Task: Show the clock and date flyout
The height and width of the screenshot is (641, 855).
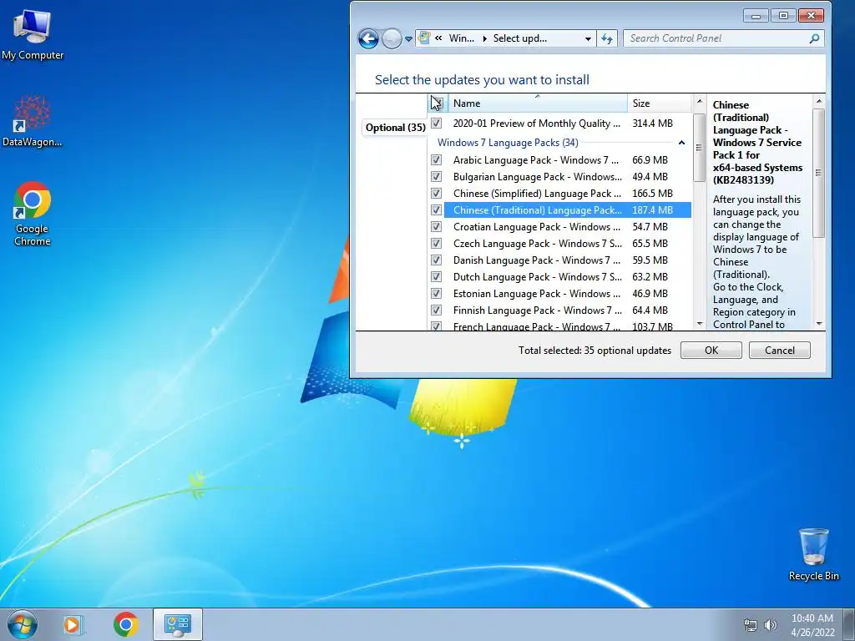Action: pos(812,625)
